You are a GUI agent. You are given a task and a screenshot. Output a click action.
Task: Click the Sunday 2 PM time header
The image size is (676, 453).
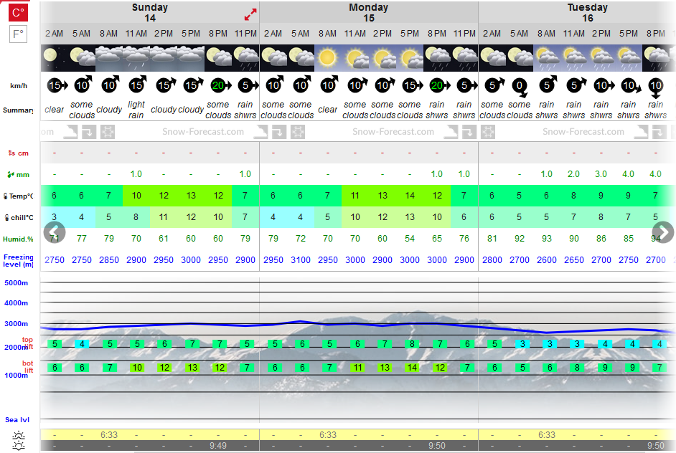coord(164,34)
